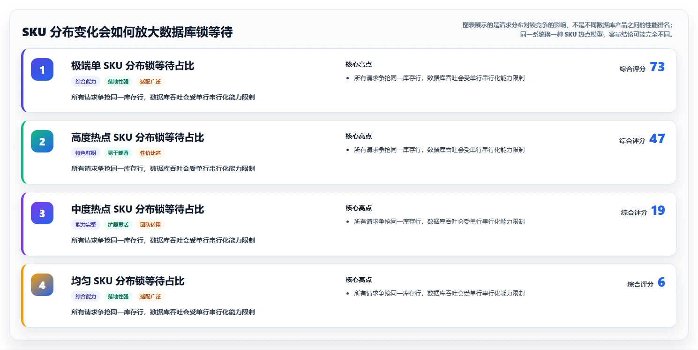This screenshot has width=698, height=350.
Task: Click the bullet point in 均匀 SKU highlights
Action: click(439, 294)
